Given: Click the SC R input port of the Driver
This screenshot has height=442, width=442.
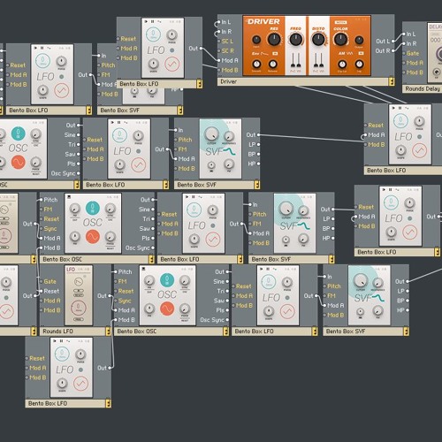Looking at the screenshot, I should coord(218,50).
